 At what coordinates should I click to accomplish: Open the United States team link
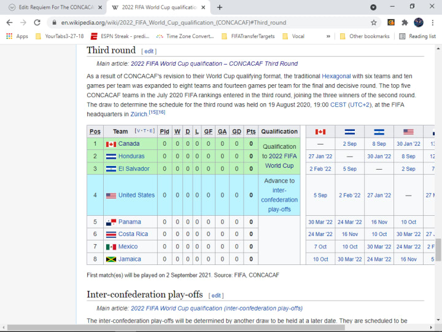pos(136,195)
